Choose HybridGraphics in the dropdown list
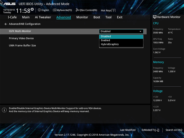The width and height of the screenshot is (184, 138). click(x=121, y=44)
